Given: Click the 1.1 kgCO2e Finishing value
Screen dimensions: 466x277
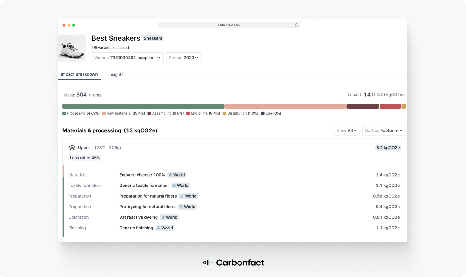Looking at the screenshot, I should coord(388,228).
